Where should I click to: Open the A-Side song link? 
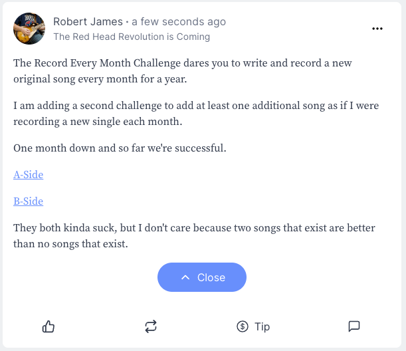29,175
